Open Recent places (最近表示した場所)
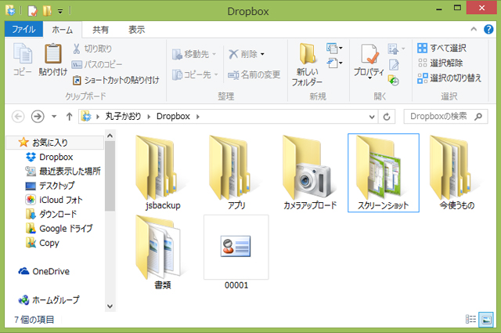This screenshot has width=501, height=333. (x=63, y=171)
